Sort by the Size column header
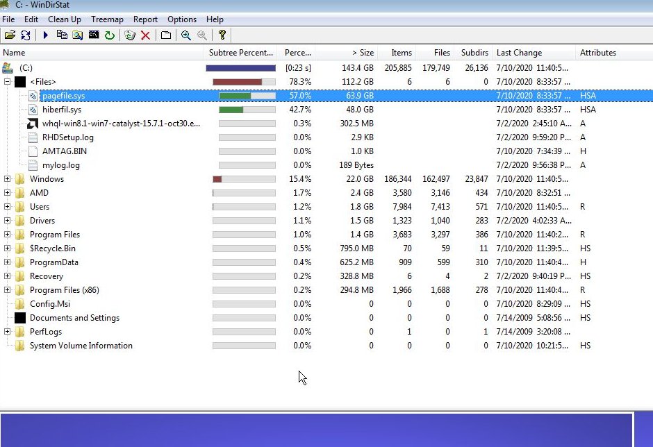 pos(347,53)
